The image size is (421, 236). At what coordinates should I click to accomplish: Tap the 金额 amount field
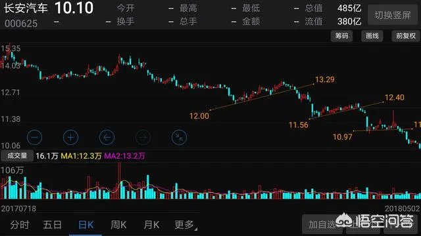270,22
